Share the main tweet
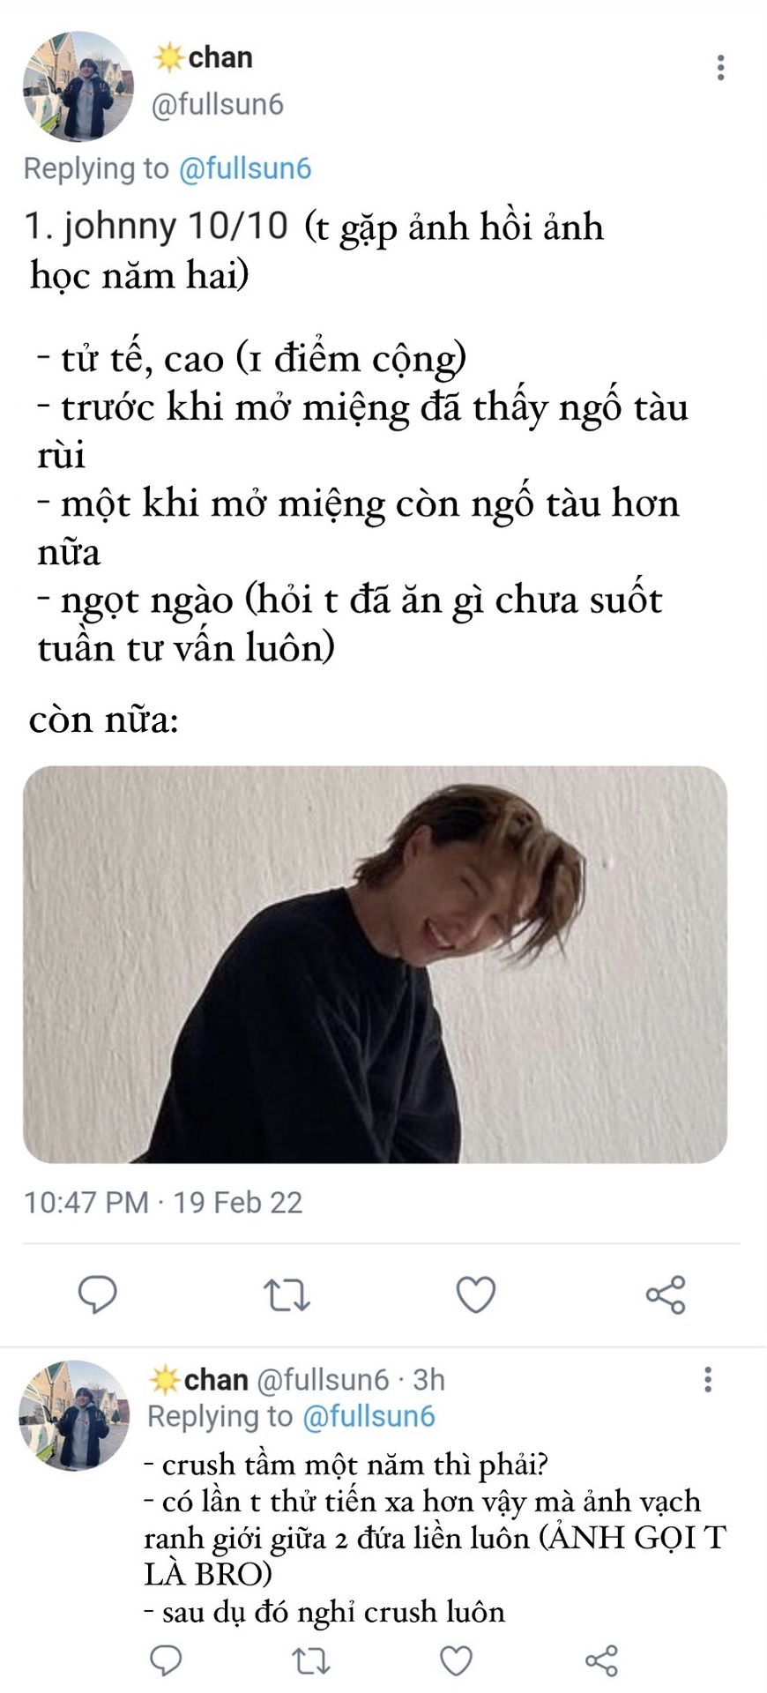 click(x=666, y=1294)
